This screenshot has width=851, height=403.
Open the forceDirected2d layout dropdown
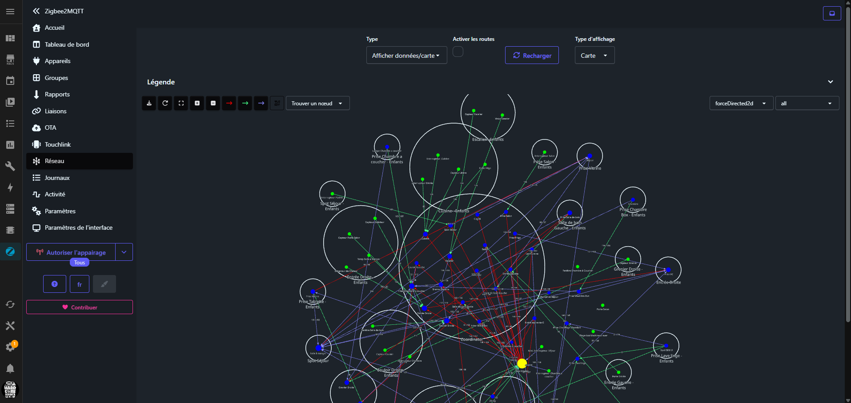(x=741, y=103)
